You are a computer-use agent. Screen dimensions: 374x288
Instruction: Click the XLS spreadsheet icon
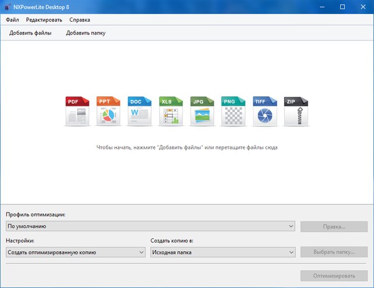pyautogui.click(x=171, y=112)
